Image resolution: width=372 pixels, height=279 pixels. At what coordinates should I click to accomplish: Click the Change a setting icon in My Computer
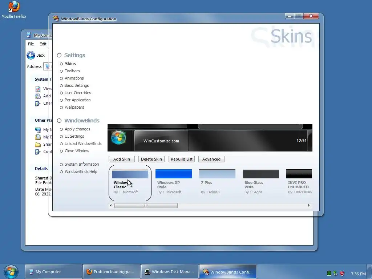coord(38,104)
